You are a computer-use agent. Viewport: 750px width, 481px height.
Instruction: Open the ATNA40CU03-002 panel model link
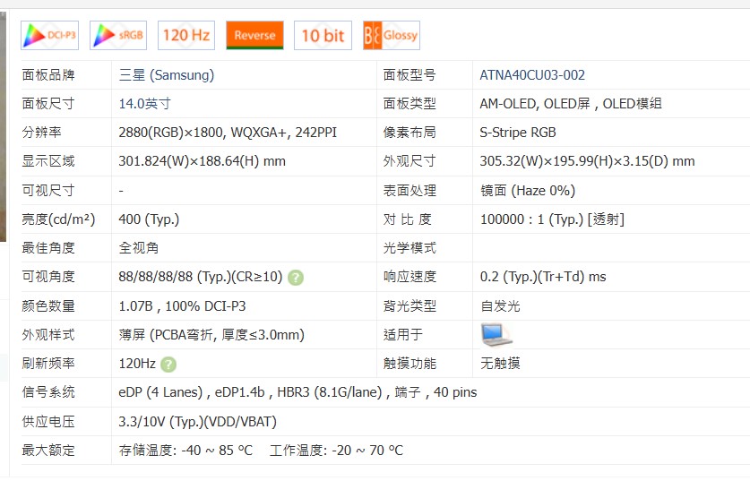pos(532,75)
